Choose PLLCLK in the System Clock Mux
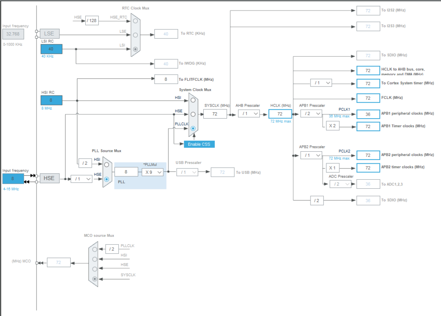The image size is (441, 316). click(x=193, y=129)
